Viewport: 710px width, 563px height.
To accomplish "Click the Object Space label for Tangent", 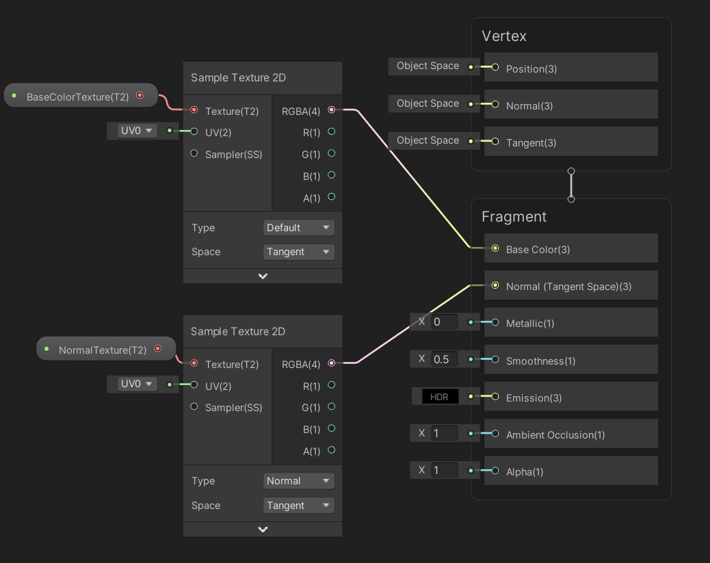I will [428, 141].
